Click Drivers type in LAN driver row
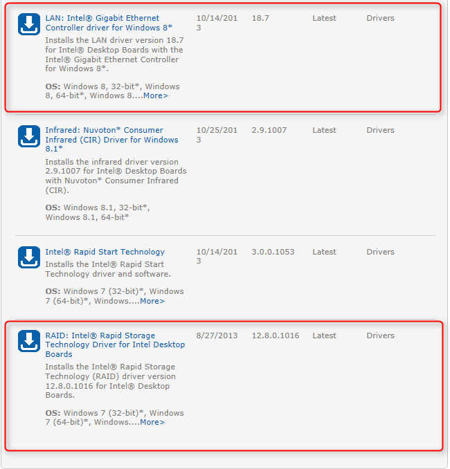Viewport: 450px width, 469px height. tap(381, 18)
